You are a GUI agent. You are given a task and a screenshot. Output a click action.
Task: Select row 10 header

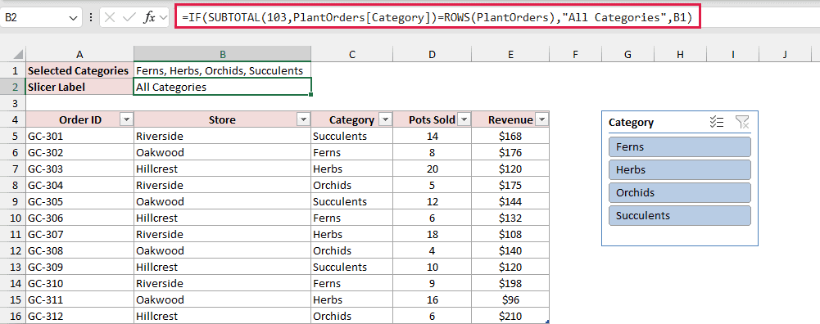(x=13, y=218)
